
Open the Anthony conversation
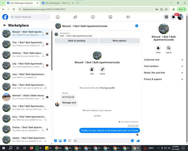(x=25, y=55)
